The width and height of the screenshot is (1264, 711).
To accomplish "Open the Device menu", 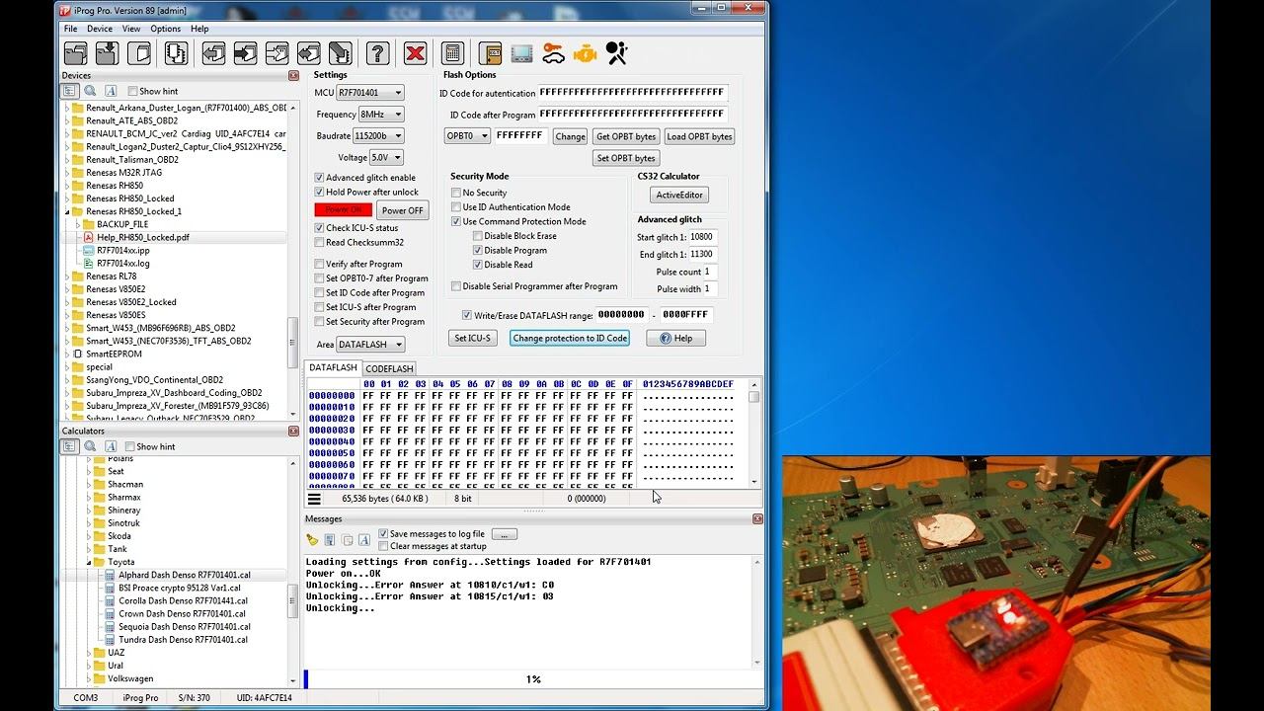I will tap(100, 29).
